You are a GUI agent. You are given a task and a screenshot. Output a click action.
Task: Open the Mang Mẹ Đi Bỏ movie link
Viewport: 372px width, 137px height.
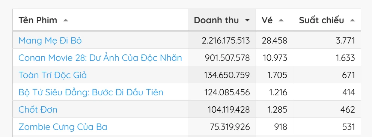point(50,41)
